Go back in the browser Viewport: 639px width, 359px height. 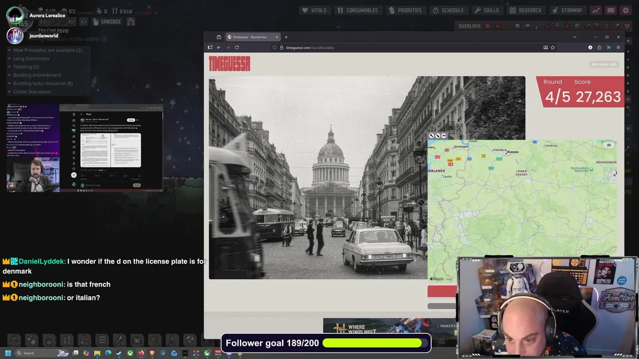tap(219, 47)
